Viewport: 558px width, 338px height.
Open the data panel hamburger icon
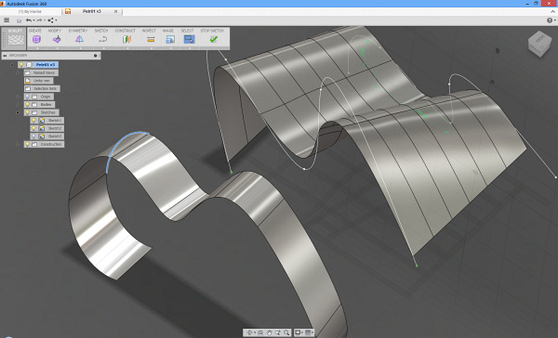[x=7, y=20]
